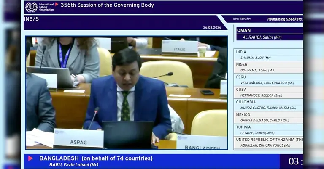Click the red arrow beside session title
The width and height of the screenshot is (324, 169).
[57, 5]
